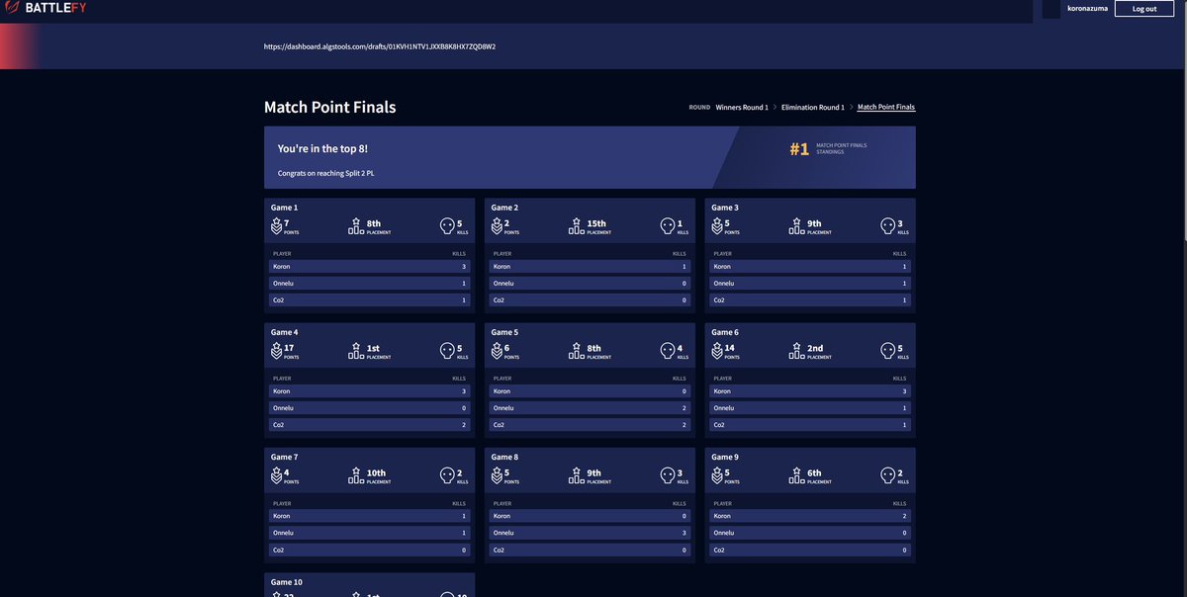Click the Log out button
Image resolution: width=1187 pixels, height=597 pixels.
coord(1144,9)
